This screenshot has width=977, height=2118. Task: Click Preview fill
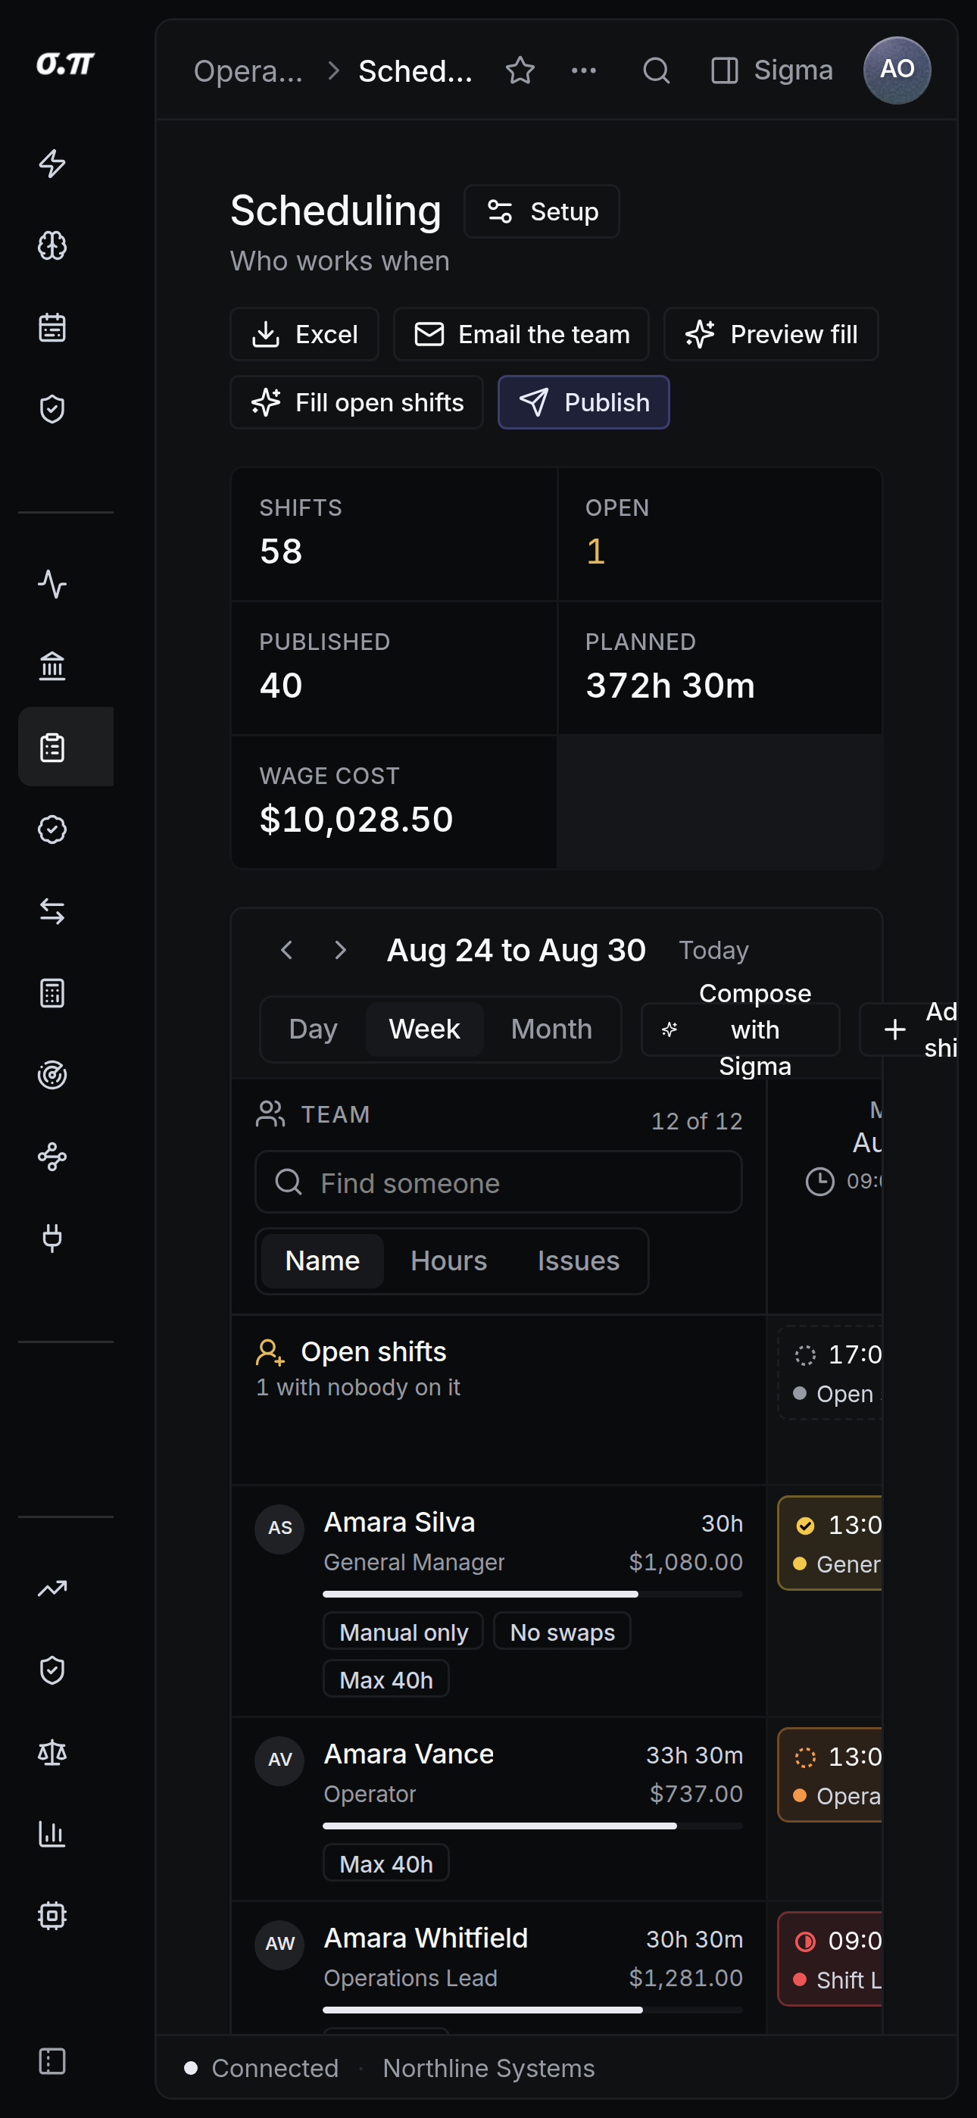point(772,334)
